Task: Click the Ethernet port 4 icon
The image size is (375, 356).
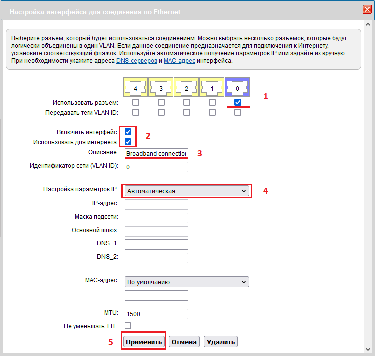Action: pyautogui.click(x=135, y=87)
